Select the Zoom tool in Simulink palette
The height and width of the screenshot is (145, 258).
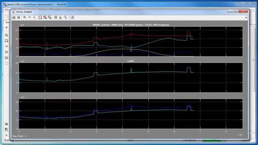(6, 35)
